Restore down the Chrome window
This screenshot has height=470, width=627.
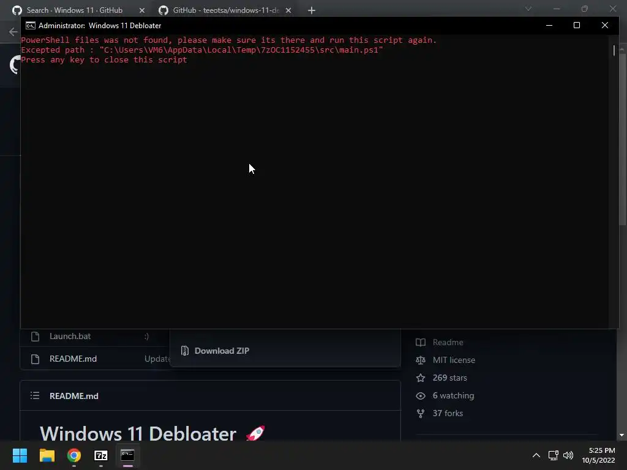click(x=585, y=9)
